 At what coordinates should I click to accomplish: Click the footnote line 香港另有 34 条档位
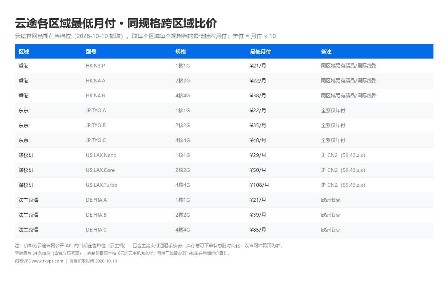point(123,253)
